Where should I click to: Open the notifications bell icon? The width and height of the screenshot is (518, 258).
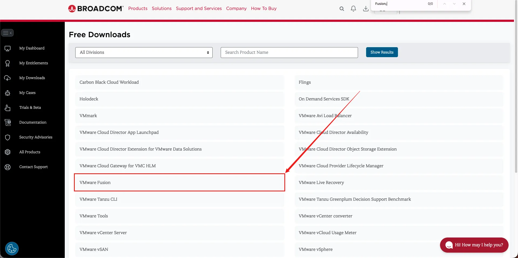pos(353,9)
